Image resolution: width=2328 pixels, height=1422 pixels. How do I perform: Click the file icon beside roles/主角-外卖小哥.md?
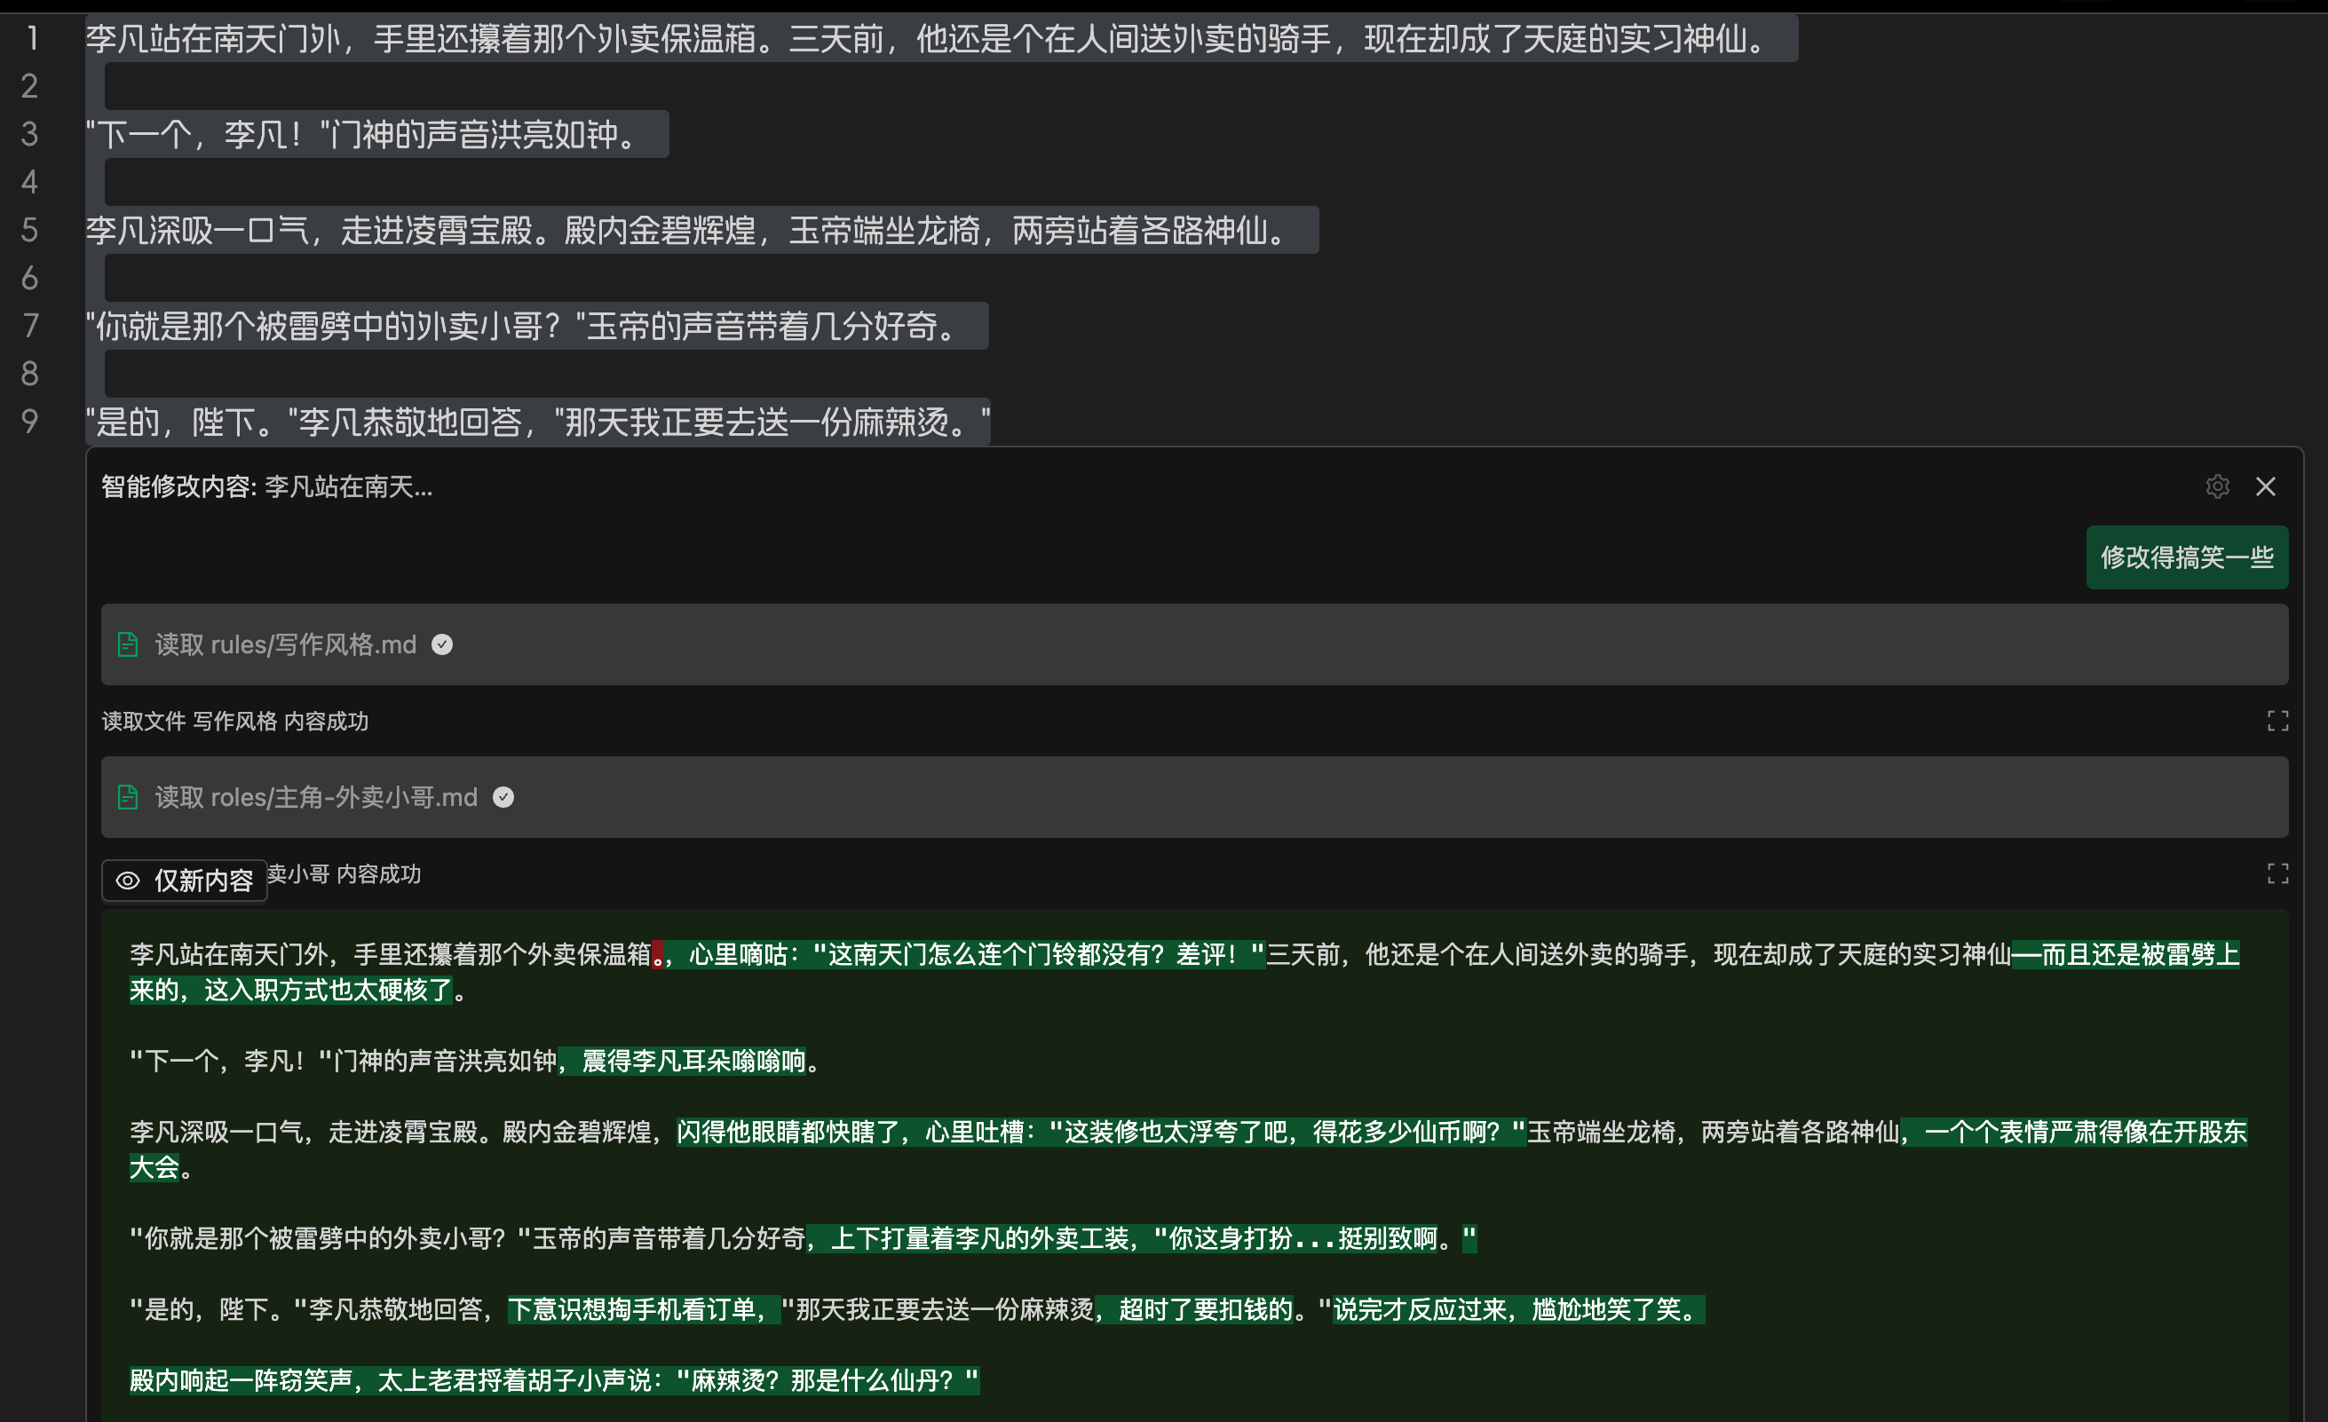pos(128,797)
